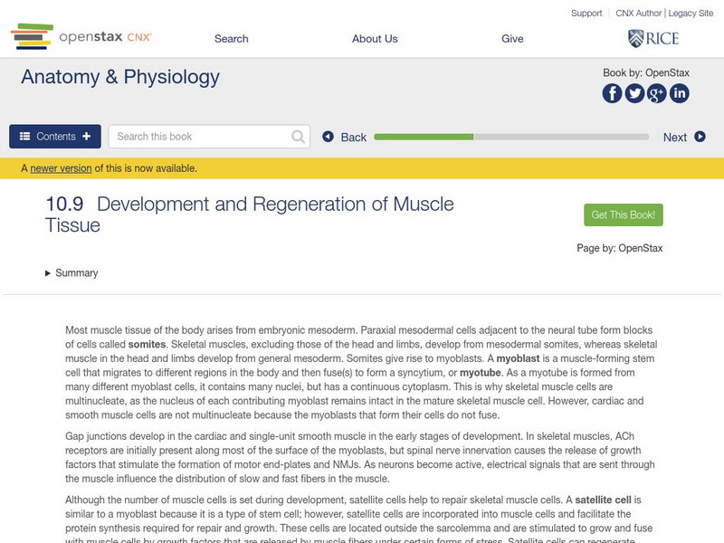The image size is (724, 543).
Task: Click the Twitter share icon
Action: click(634, 93)
